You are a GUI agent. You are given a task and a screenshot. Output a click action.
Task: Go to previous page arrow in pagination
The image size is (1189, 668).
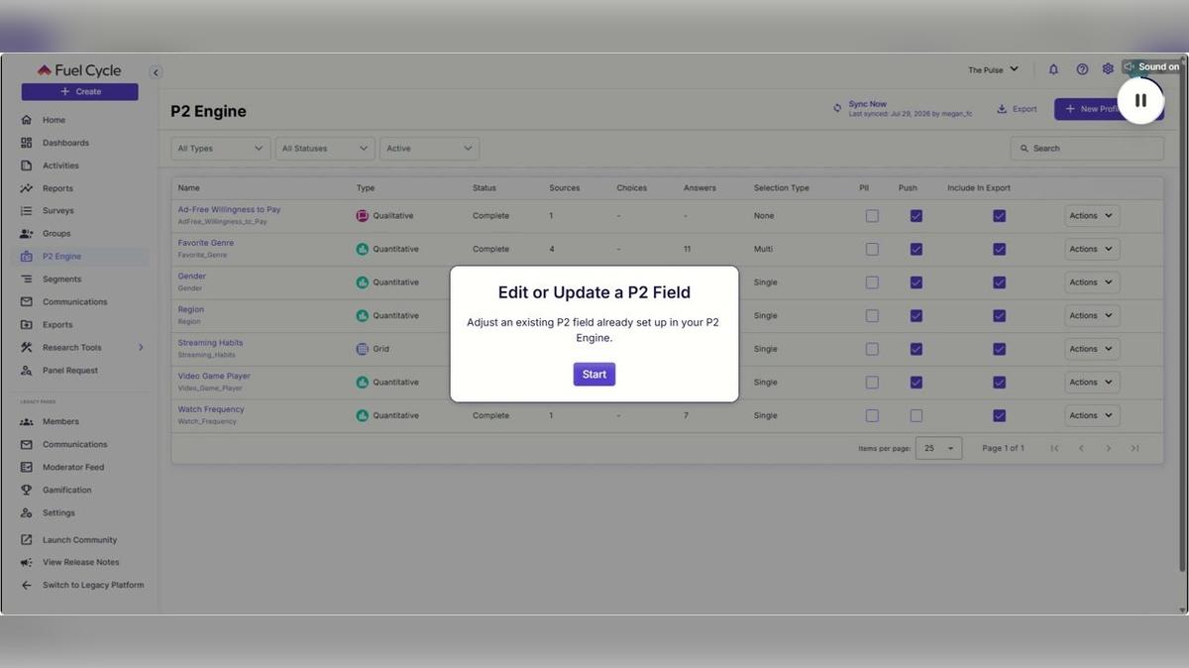[x=1081, y=449]
